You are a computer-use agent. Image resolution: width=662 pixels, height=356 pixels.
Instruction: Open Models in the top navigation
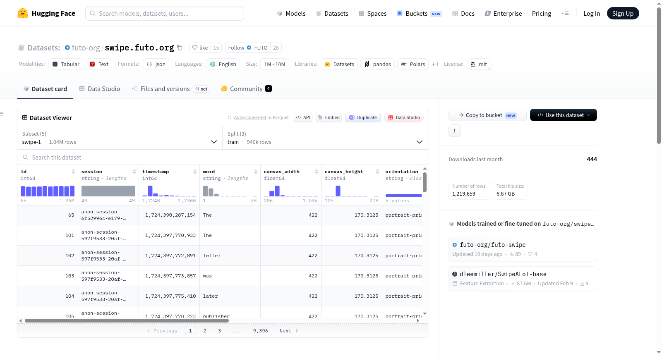pos(291,13)
